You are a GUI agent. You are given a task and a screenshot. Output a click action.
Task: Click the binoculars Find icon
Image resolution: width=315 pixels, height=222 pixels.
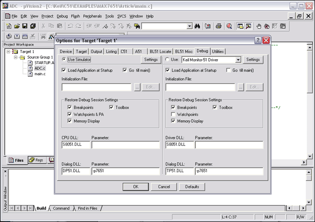[197, 26]
